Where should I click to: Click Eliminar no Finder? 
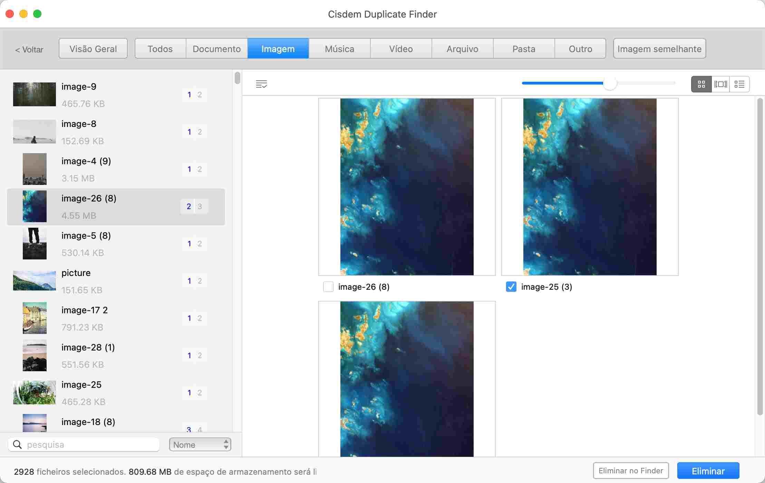(x=631, y=470)
